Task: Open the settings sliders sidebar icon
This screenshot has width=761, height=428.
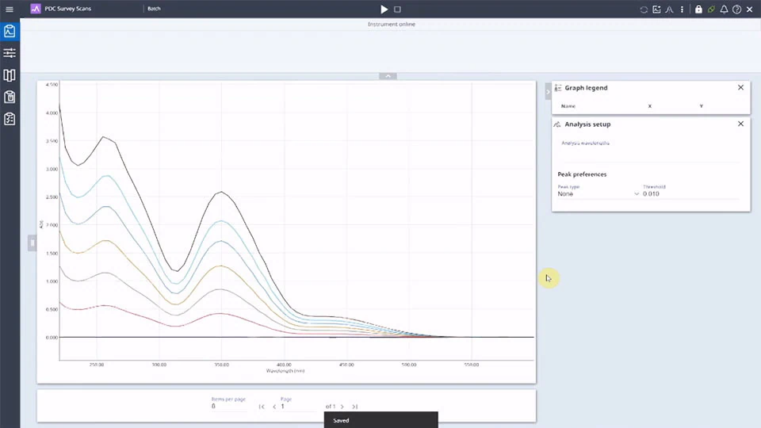Action: pos(10,53)
